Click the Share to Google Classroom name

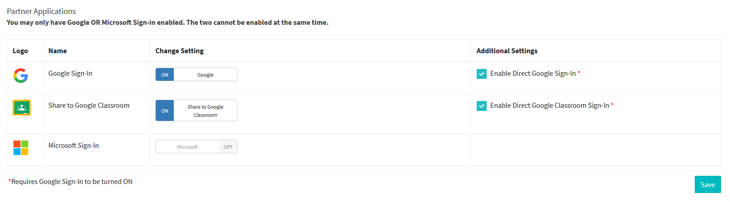tap(89, 106)
